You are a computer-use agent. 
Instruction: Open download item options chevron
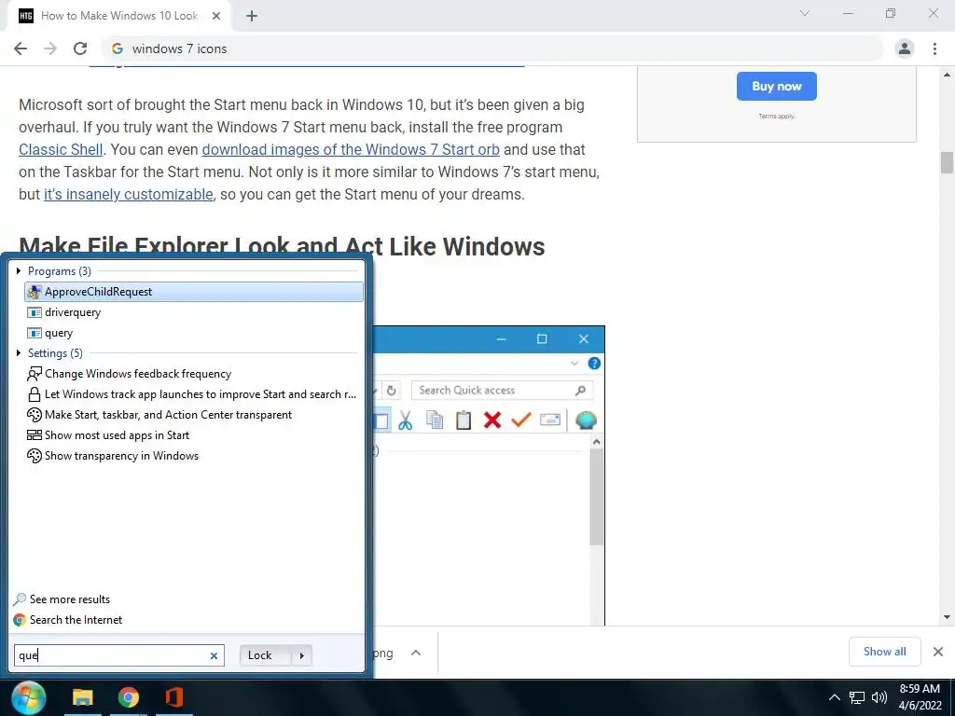click(416, 653)
